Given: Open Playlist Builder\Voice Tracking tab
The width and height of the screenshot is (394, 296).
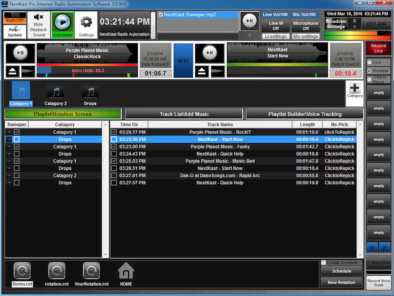Looking at the screenshot, I should coord(305,114).
